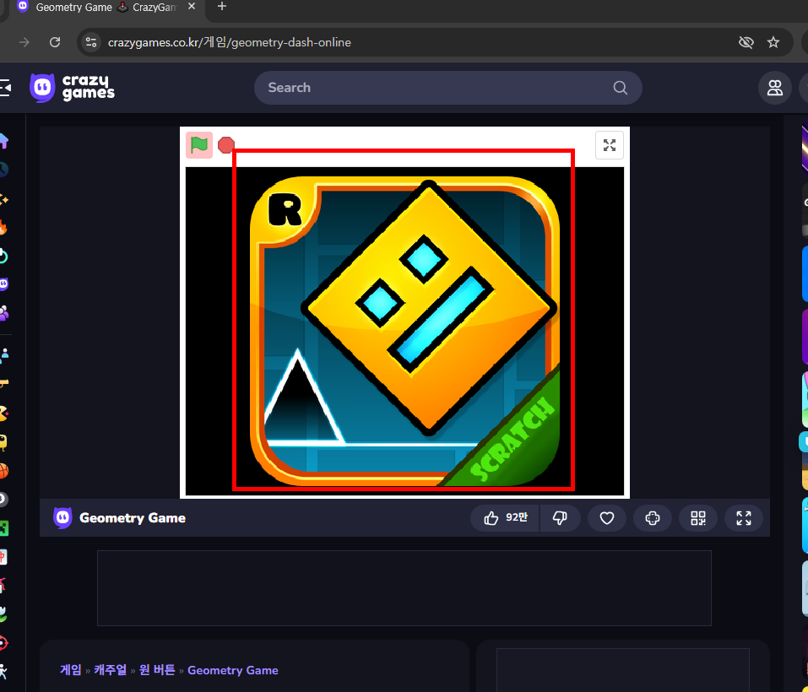Click the bug report icon beside the heart
Image resolution: width=808 pixels, height=692 pixels.
(653, 518)
